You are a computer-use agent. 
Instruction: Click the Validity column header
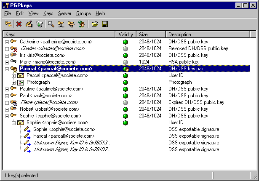(x=125, y=34)
